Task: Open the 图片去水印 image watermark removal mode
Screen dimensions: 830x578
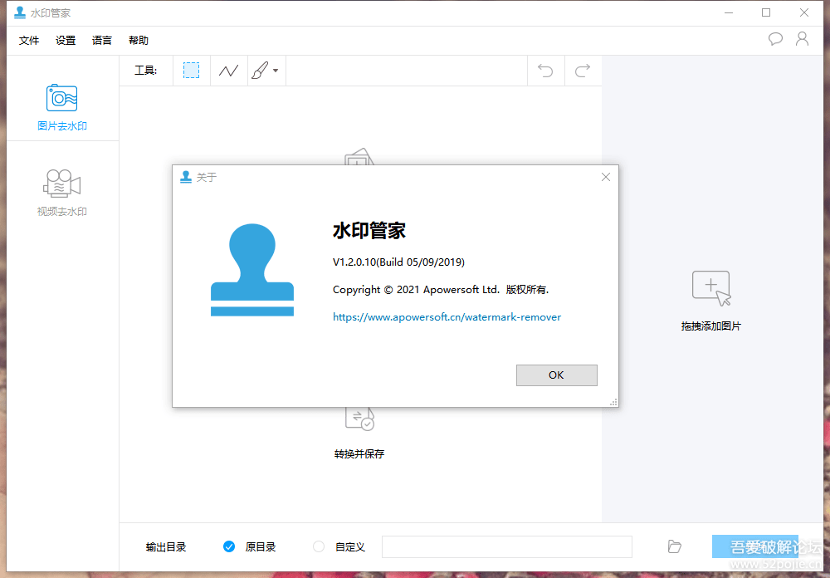Action: point(62,107)
